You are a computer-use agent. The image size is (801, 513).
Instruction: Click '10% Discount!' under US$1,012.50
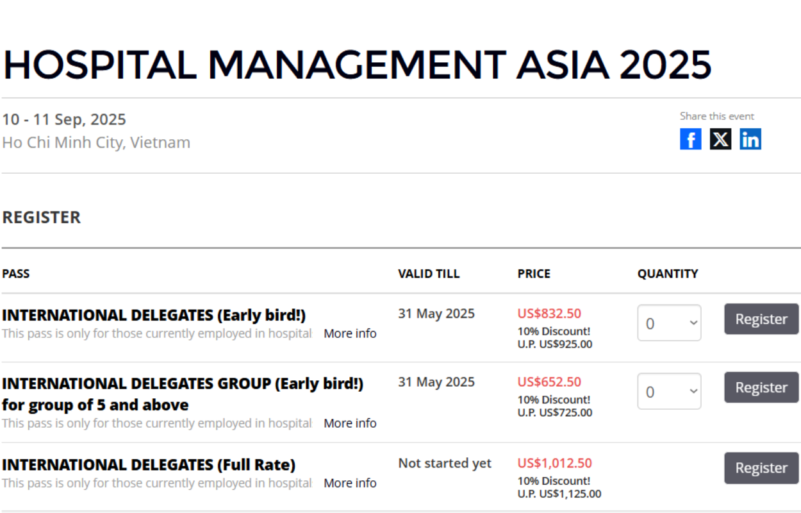tap(554, 481)
